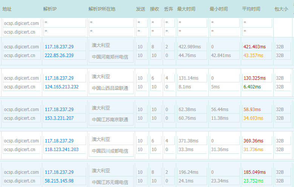294x187 pixels.
Task: Select the 6.402ms average time value
Action: point(252,87)
